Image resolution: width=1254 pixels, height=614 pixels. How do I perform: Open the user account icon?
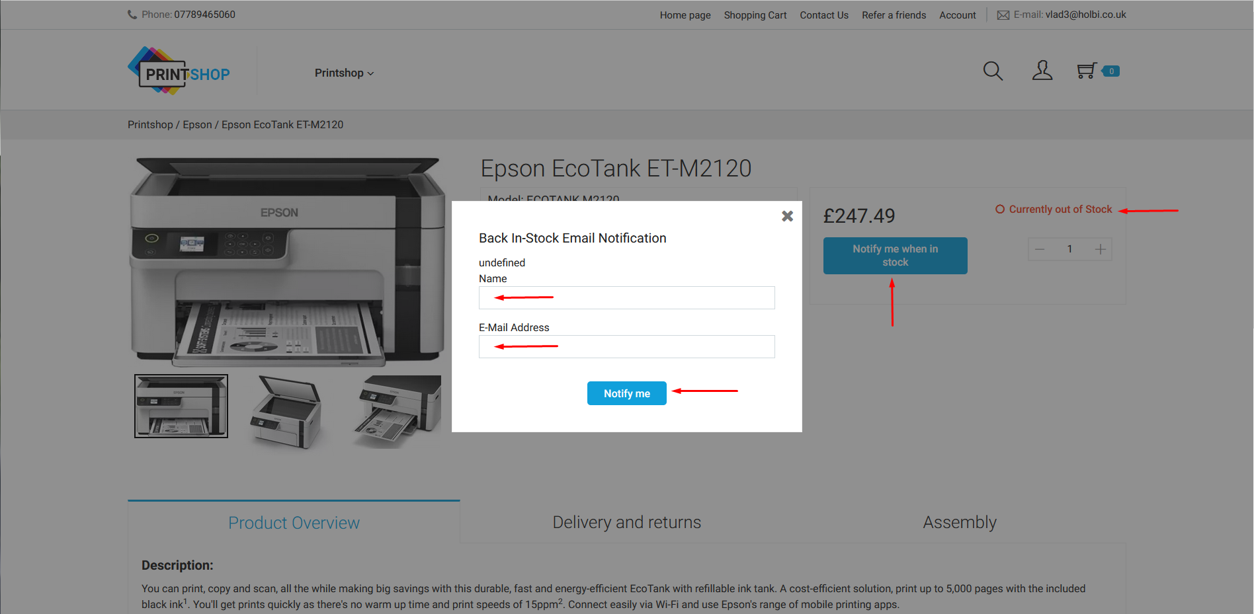click(x=1042, y=71)
